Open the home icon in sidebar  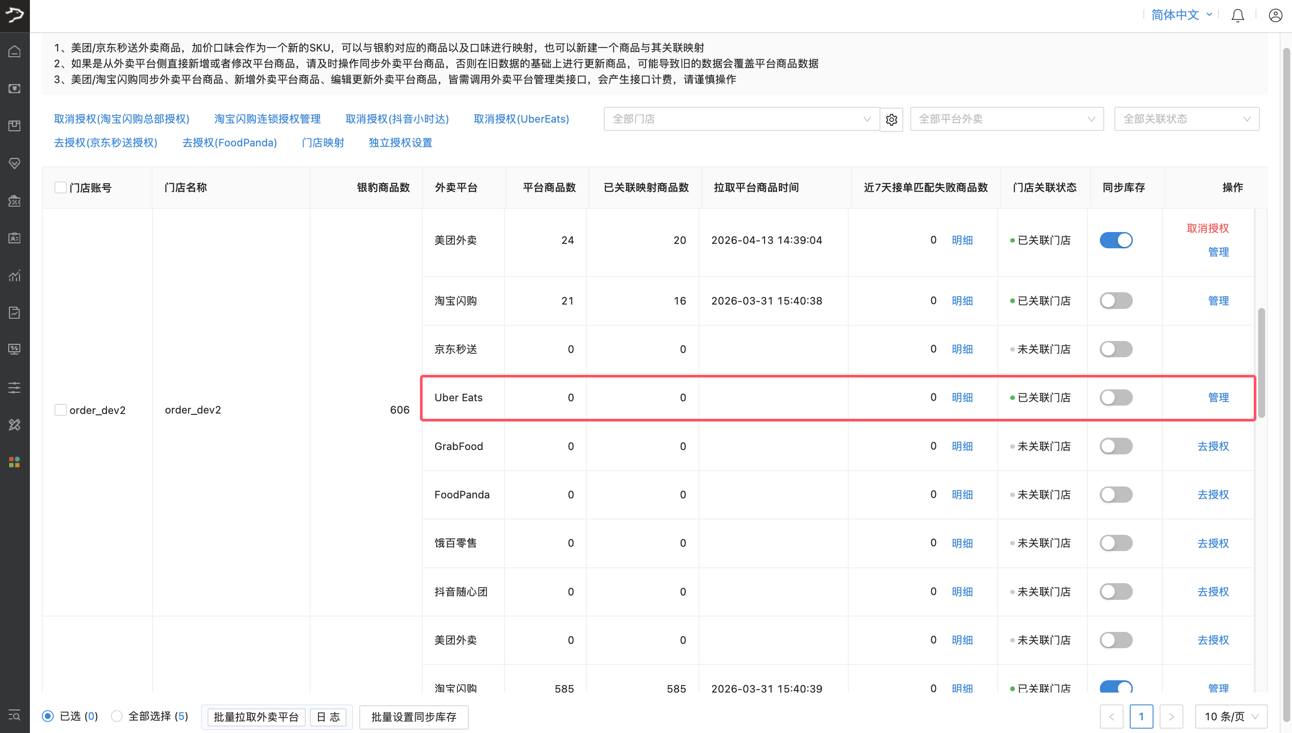(15, 51)
